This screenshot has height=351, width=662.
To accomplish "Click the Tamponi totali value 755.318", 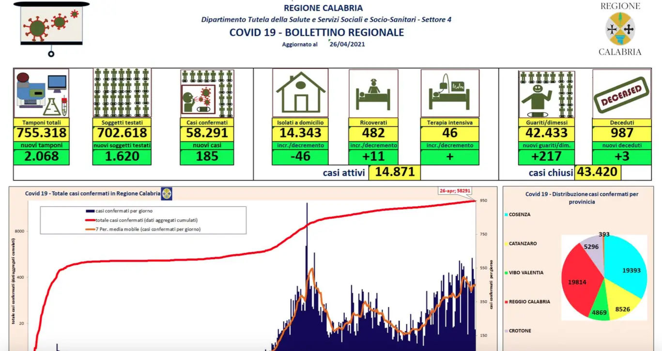I will point(41,134).
